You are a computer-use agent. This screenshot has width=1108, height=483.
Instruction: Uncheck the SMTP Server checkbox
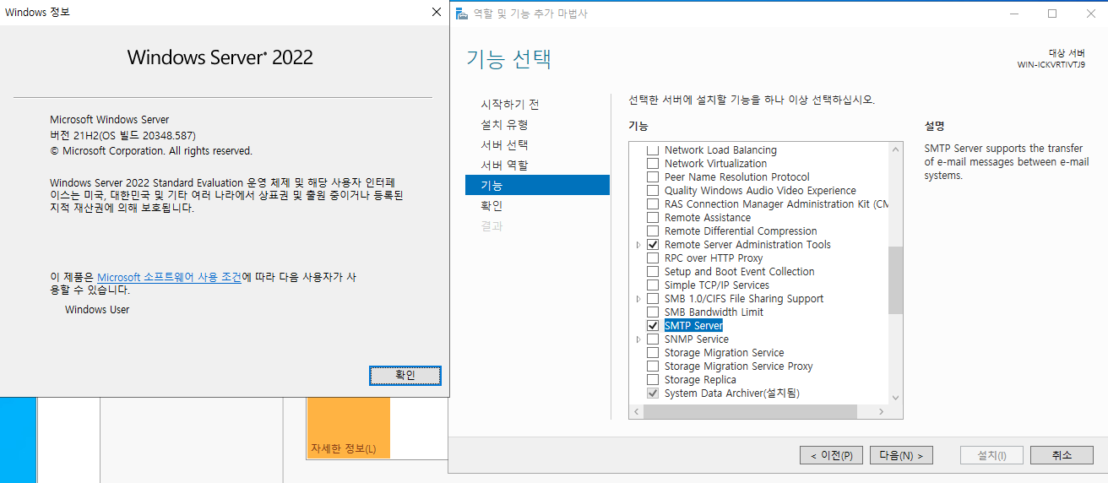tap(652, 326)
